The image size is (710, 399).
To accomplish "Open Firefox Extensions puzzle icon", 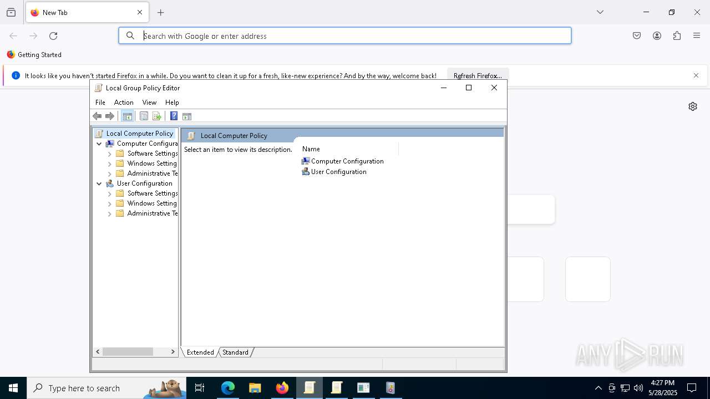I will 677,36.
